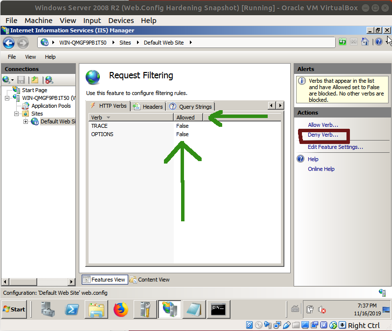Collapse the Sites tree node

[16, 114]
